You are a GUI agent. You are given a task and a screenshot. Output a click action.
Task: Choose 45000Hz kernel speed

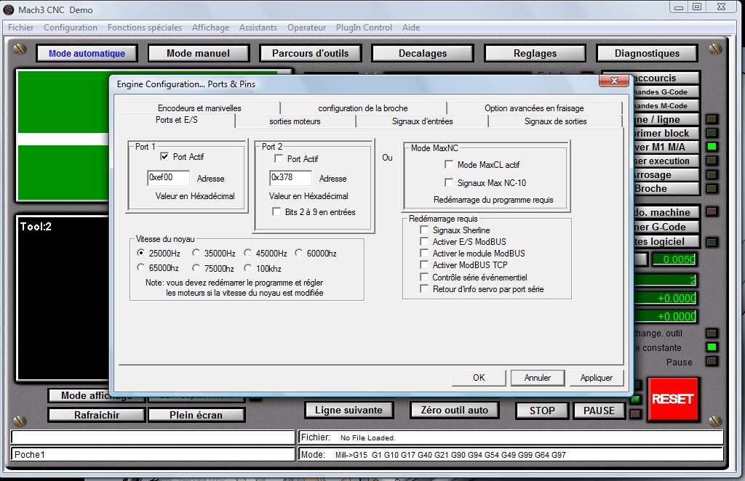click(x=247, y=253)
